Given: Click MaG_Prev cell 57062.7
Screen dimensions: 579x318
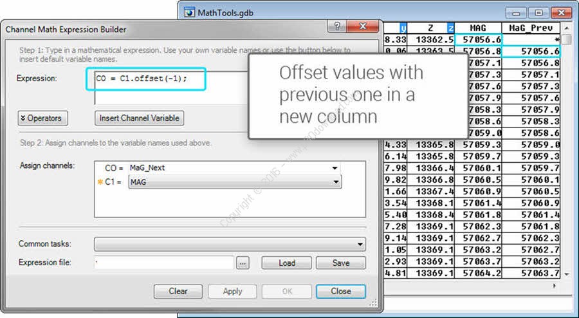Looking at the screenshot, I should coord(531,250).
